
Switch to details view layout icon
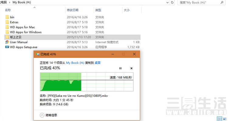coord(219,119)
